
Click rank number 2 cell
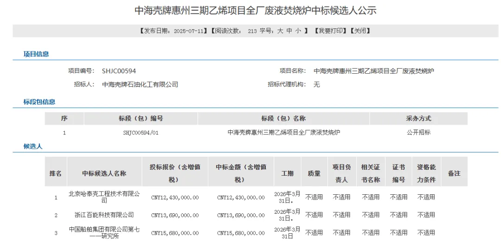click(x=56, y=216)
